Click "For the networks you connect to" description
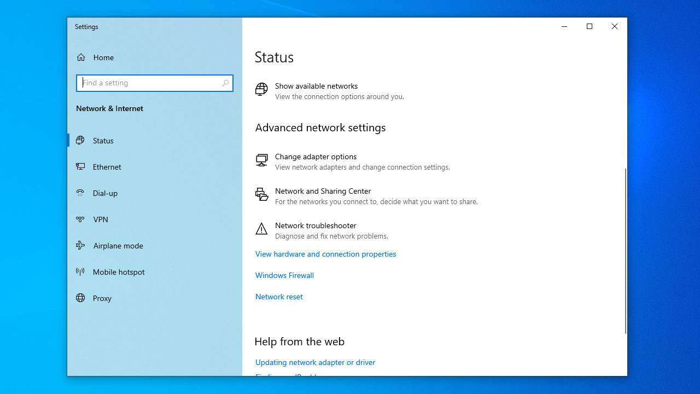The width and height of the screenshot is (700, 394). point(376,202)
